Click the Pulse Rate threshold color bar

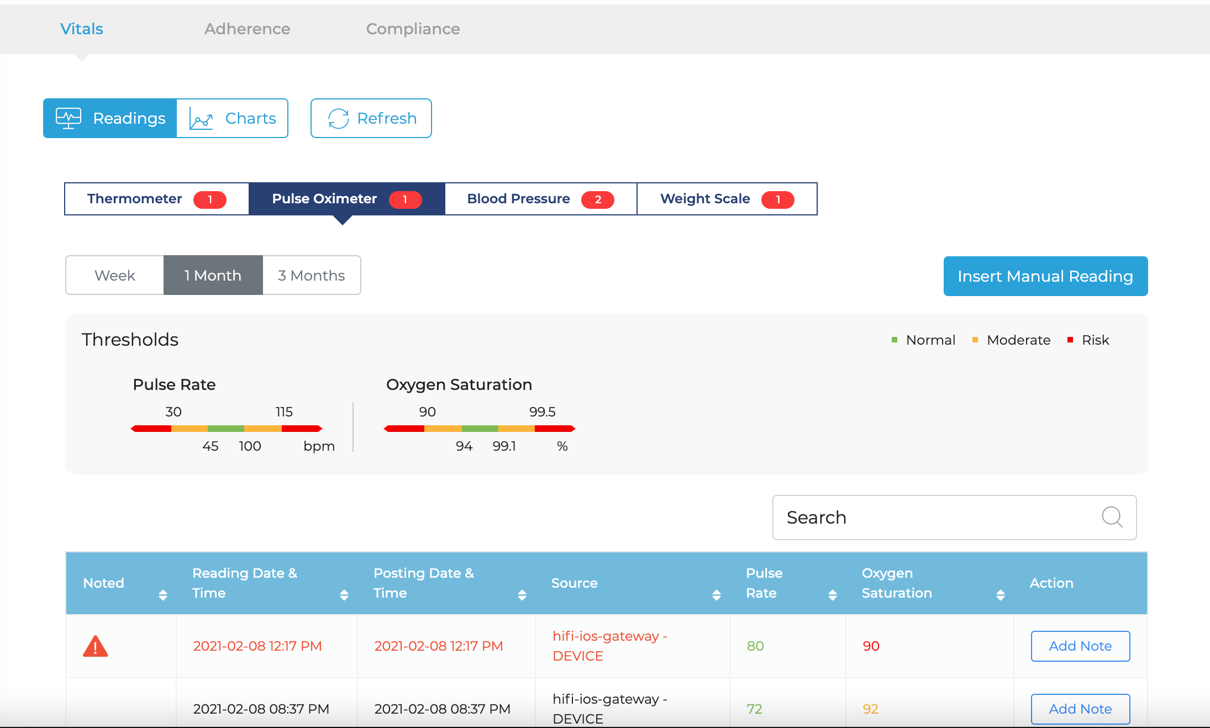tap(227, 429)
